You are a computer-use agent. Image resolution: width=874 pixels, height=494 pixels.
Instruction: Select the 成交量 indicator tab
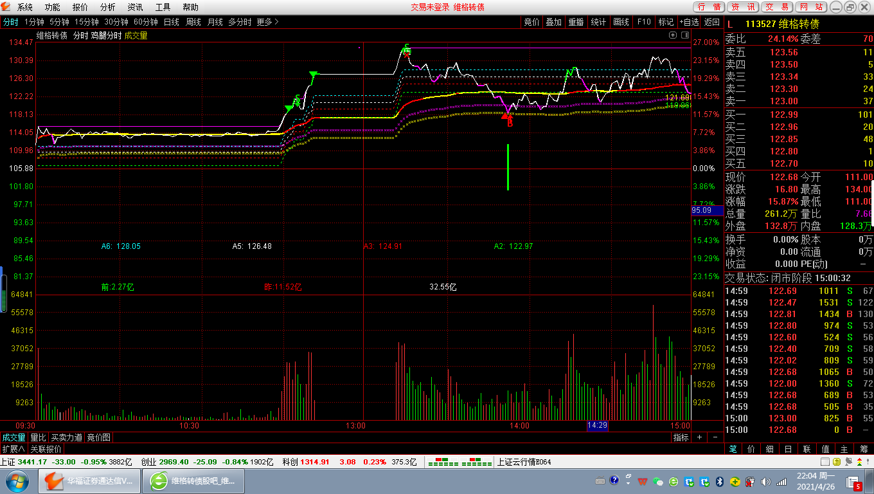pyautogui.click(x=13, y=437)
